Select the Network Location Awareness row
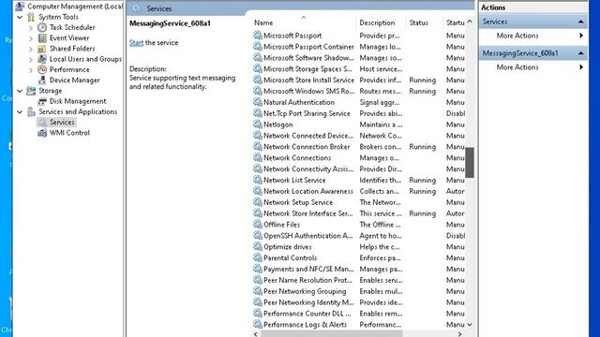This screenshot has height=337, width=600. [x=359, y=191]
